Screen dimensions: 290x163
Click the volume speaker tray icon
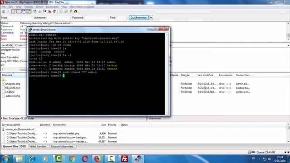(269, 159)
